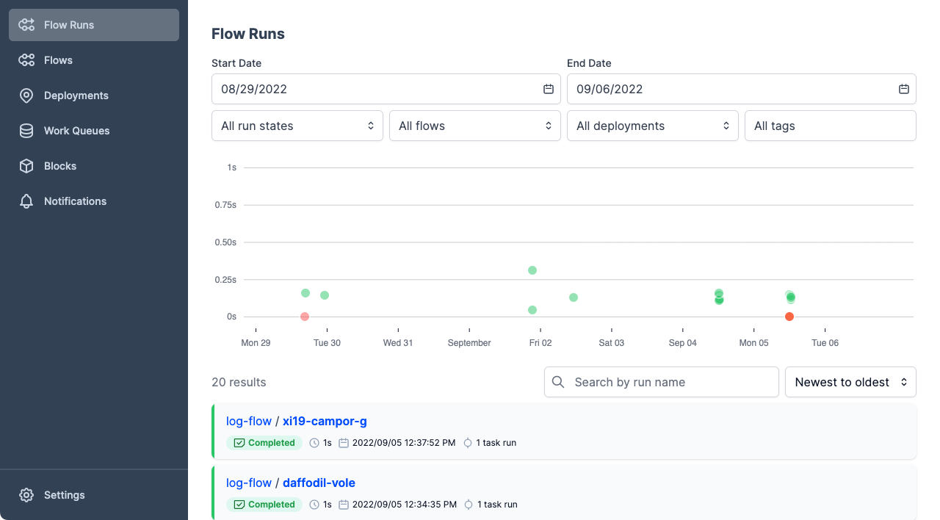Screen dimensions: 940x520
Task: Click the timestamp 2022/09/05 12:37:52 PM
Action: pyautogui.click(x=404, y=443)
